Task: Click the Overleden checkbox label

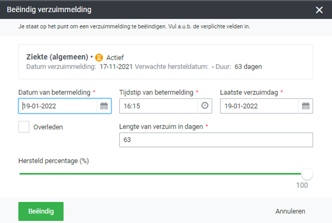Action: (48, 127)
